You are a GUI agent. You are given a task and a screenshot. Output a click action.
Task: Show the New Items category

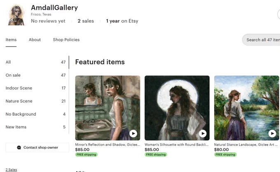(x=36, y=127)
